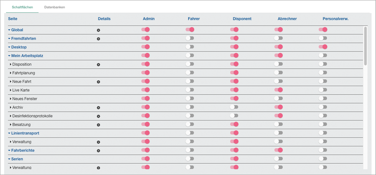Click the Besatzung details gear icon
The image size is (376, 175).
pos(98,125)
